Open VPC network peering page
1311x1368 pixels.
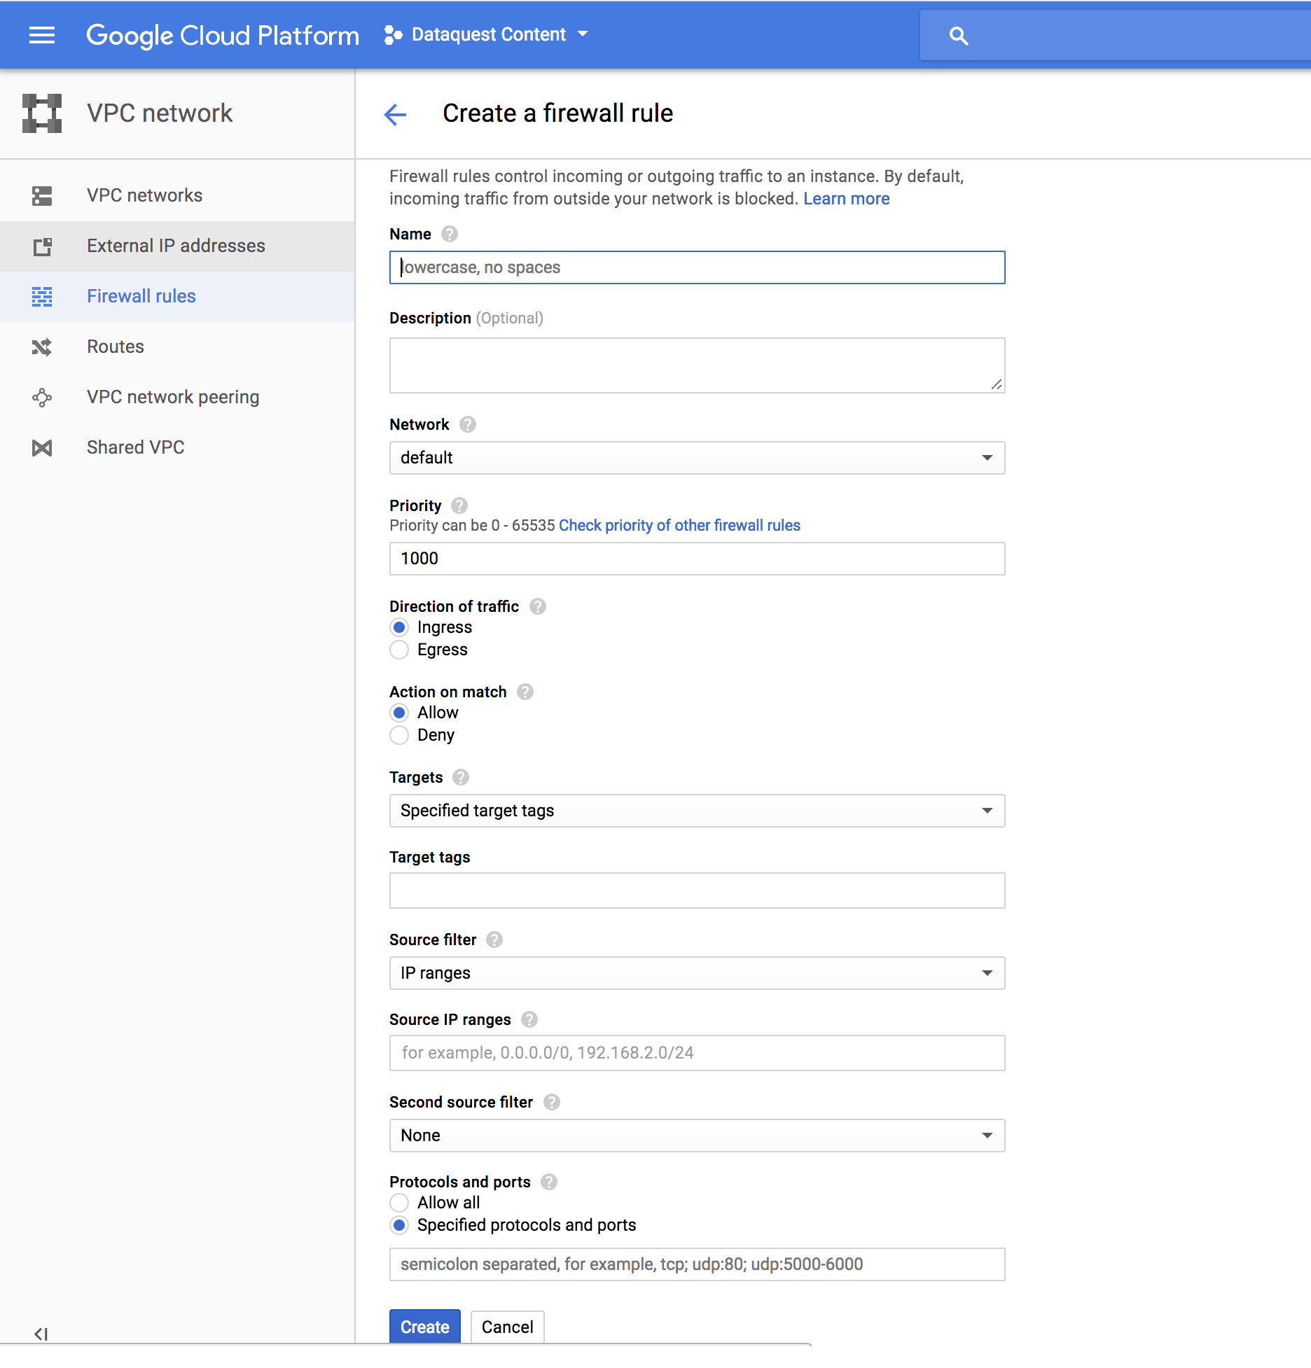pos(173,397)
